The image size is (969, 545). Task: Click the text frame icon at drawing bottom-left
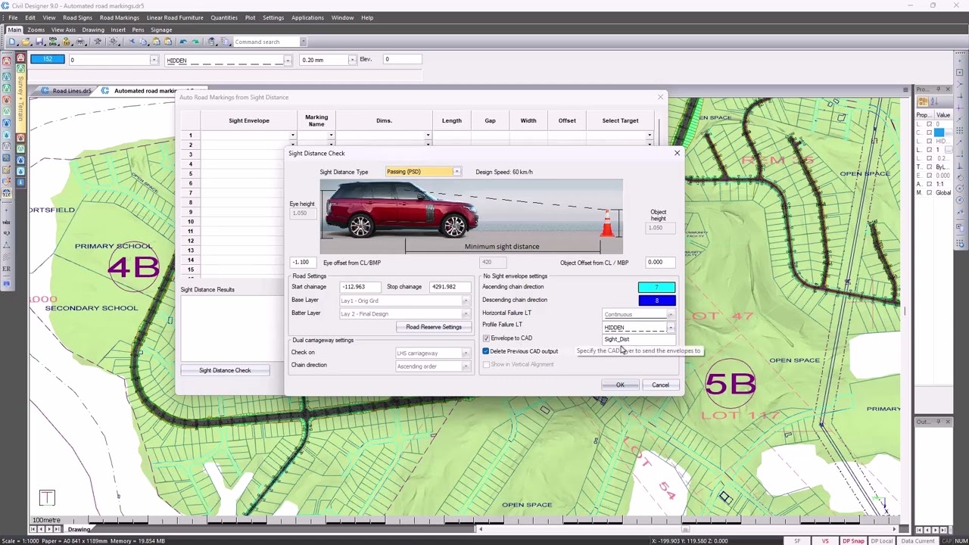tap(47, 497)
